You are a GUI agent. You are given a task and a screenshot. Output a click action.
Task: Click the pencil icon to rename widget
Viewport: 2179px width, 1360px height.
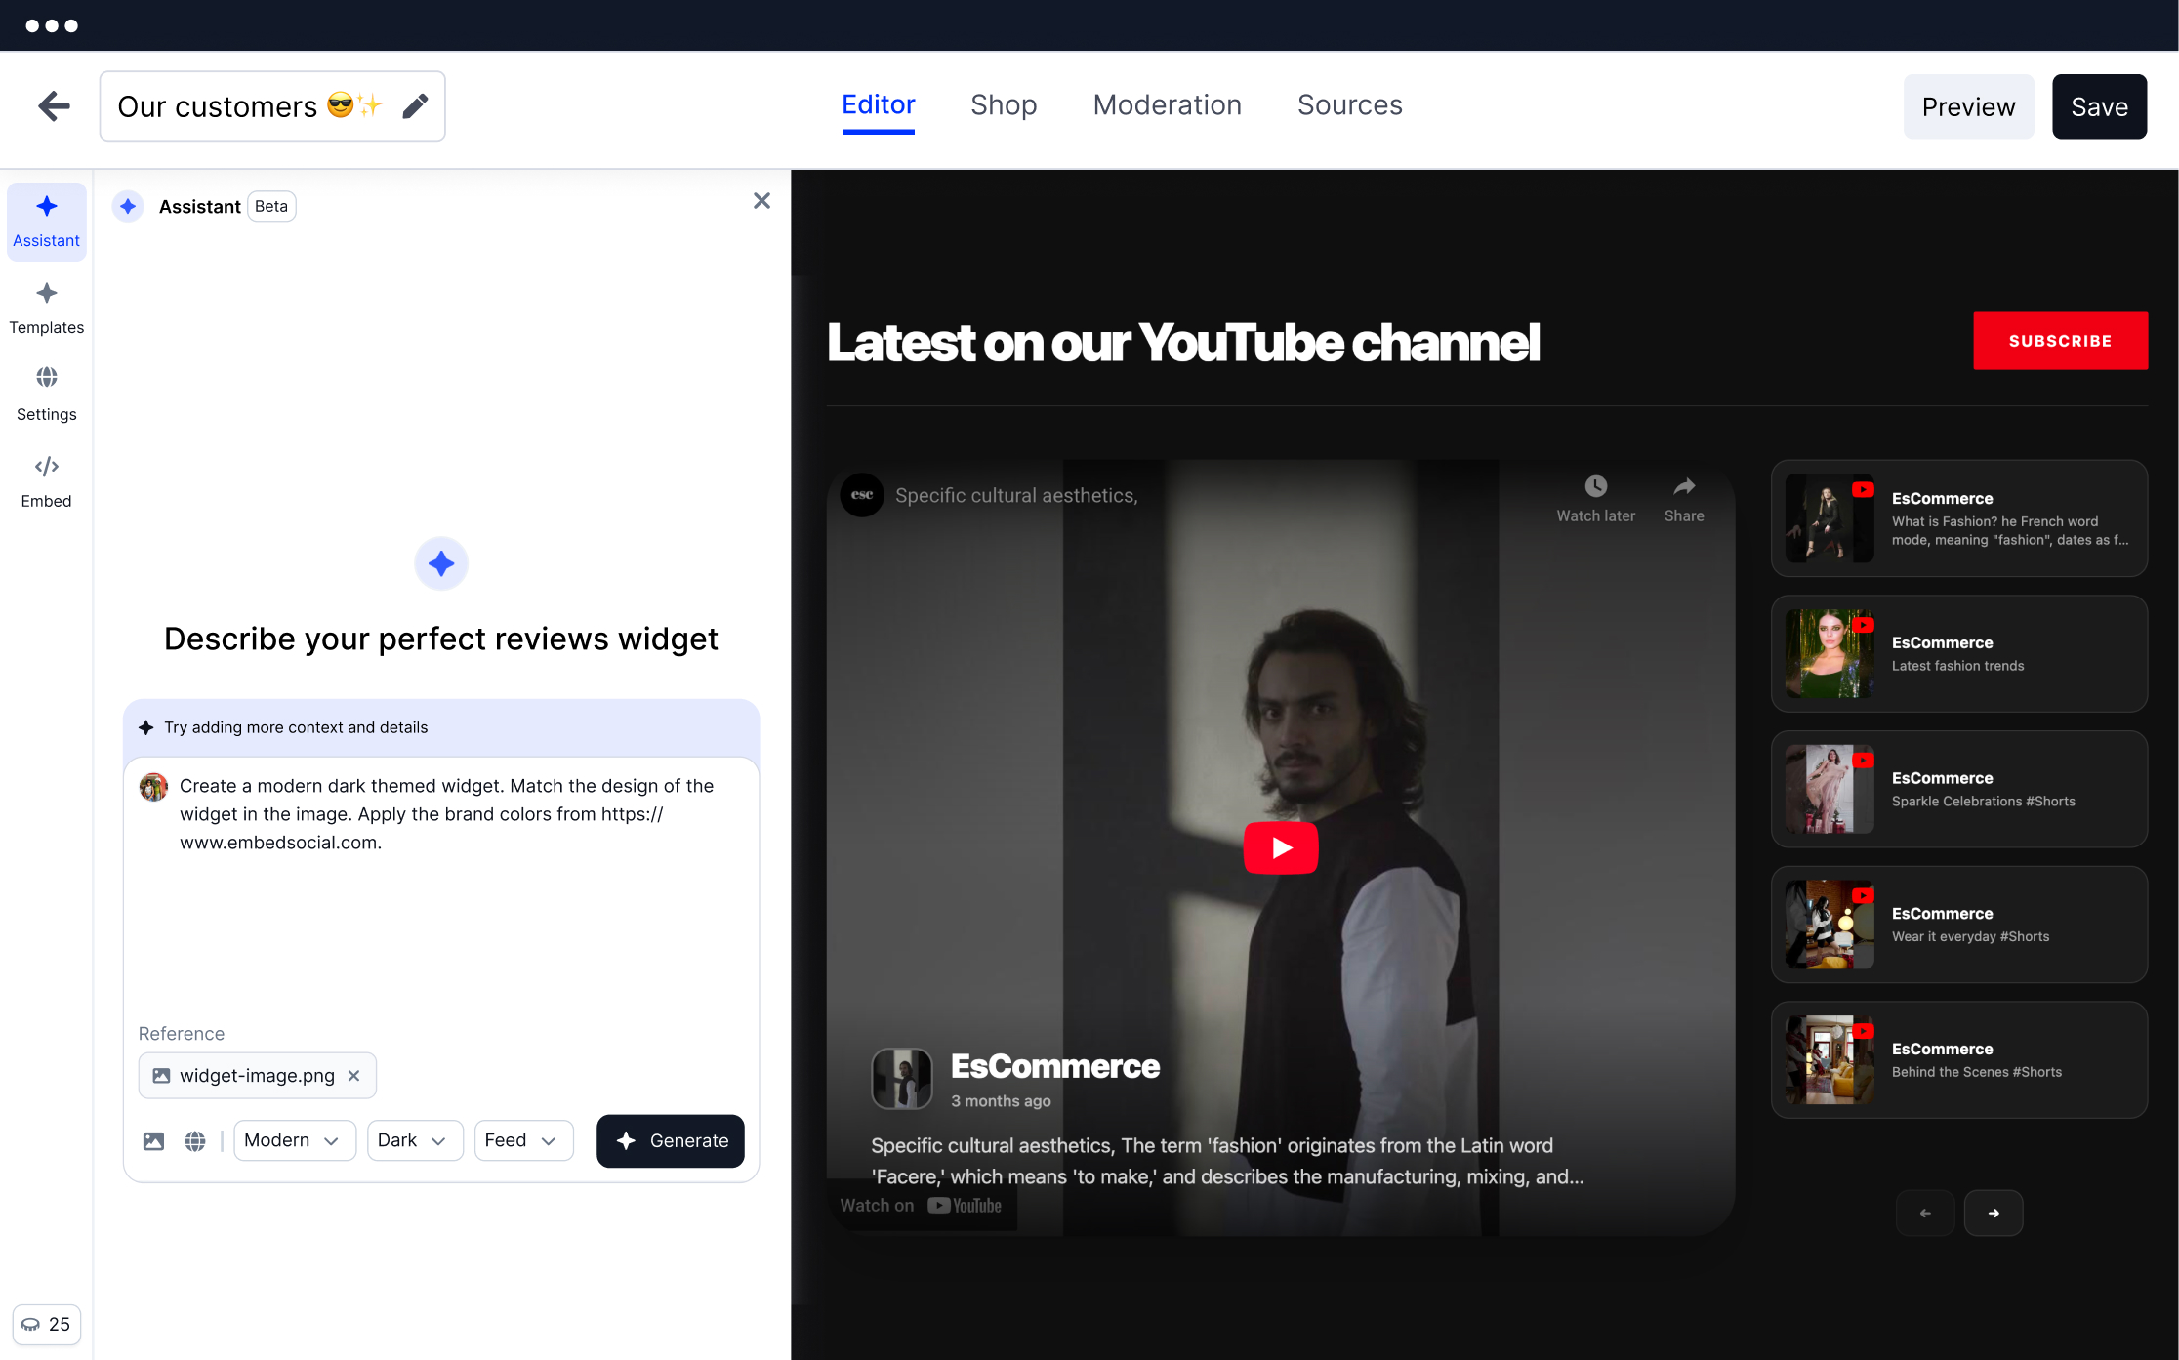click(415, 106)
